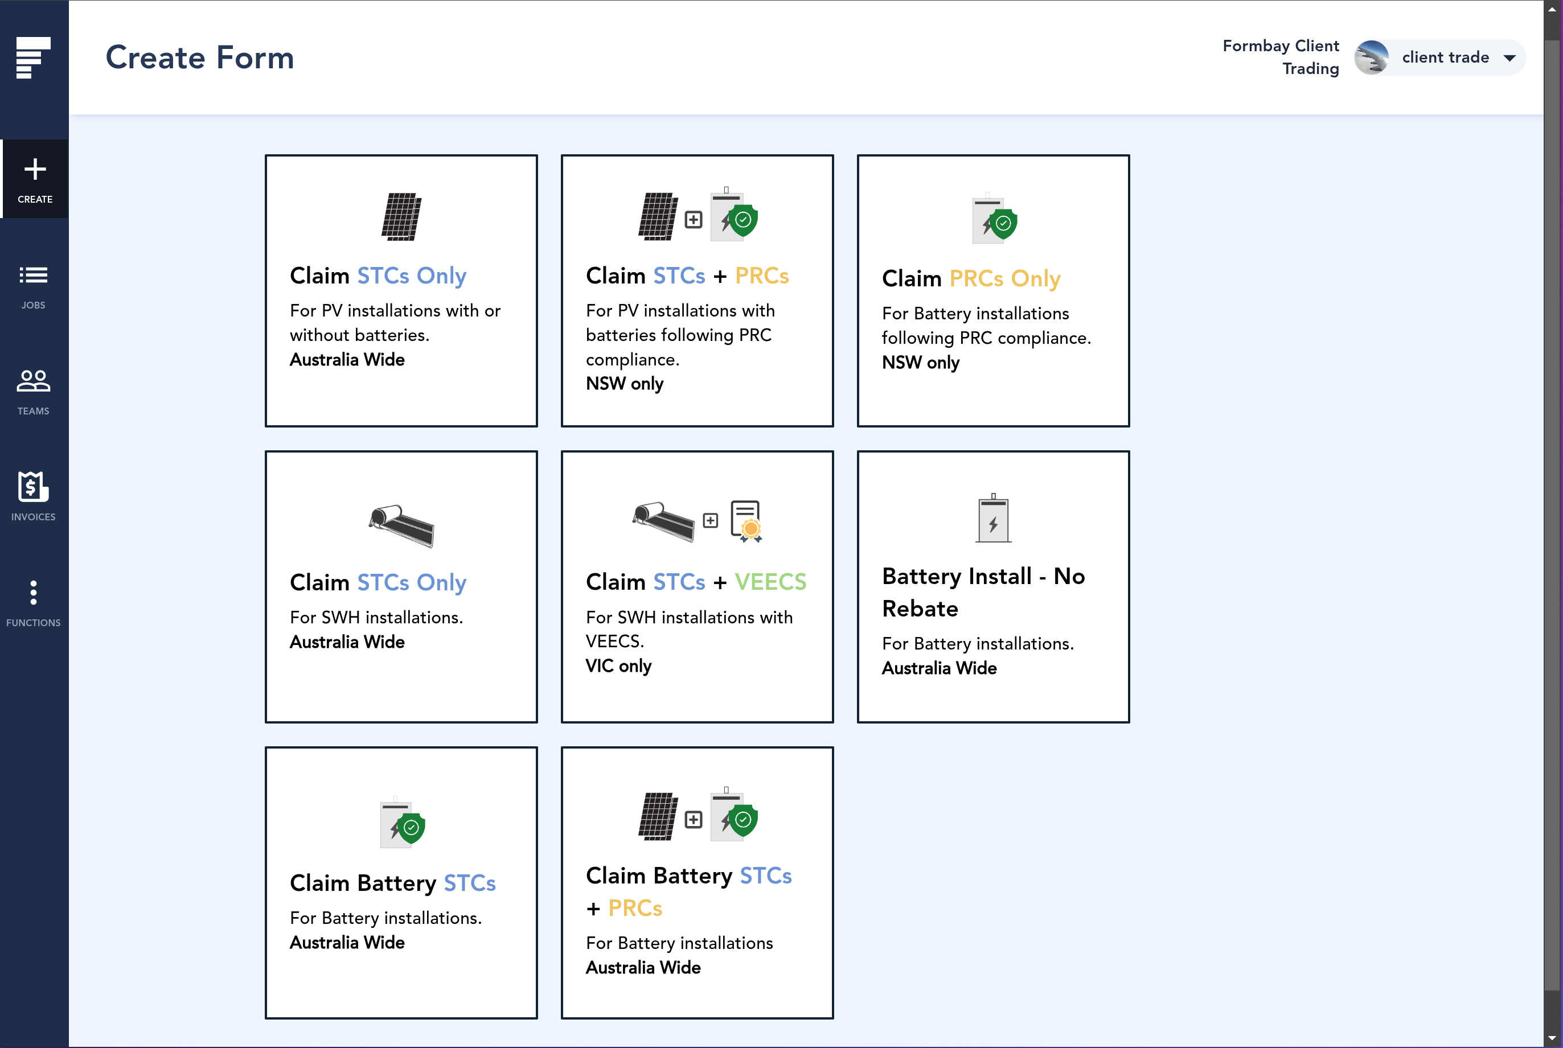
Task: Open the Functions menu dots
Action: pyautogui.click(x=34, y=593)
